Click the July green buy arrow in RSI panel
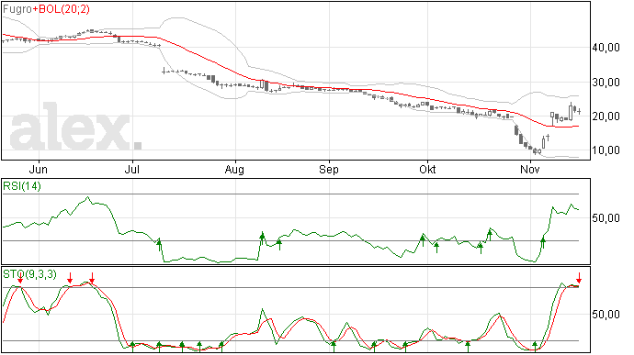The height and width of the screenshot is (355, 634). coord(159,244)
